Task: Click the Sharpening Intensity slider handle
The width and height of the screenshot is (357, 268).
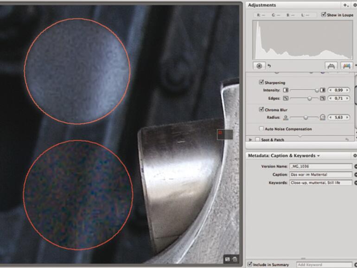Action: tap(317, 90)
